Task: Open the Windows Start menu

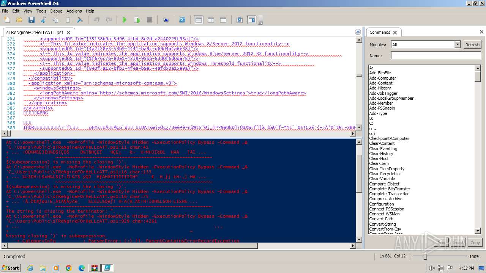Action: 11,268
